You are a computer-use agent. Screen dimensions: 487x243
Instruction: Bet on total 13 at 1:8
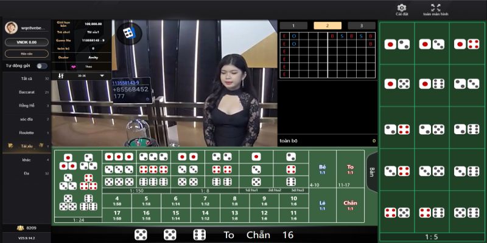(x=235, y=216)
